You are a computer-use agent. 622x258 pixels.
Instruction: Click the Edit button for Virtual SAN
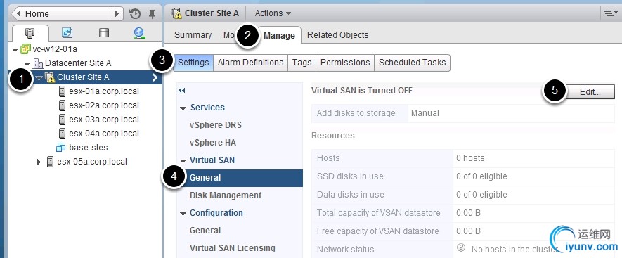[590, 91]
